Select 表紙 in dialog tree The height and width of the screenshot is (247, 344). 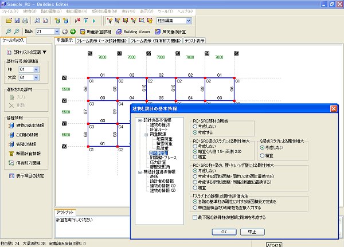(154, 177)
